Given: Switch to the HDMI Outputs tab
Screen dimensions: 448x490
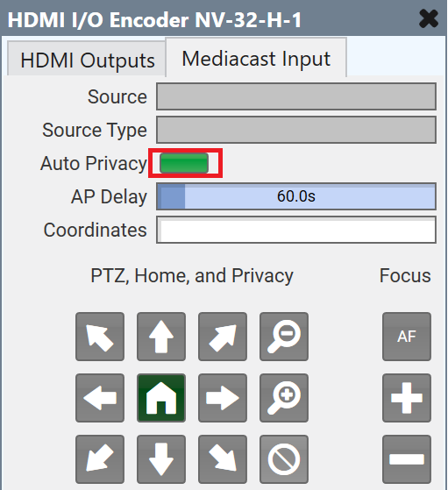Looking at the screenshot, I should pos(87,60).
